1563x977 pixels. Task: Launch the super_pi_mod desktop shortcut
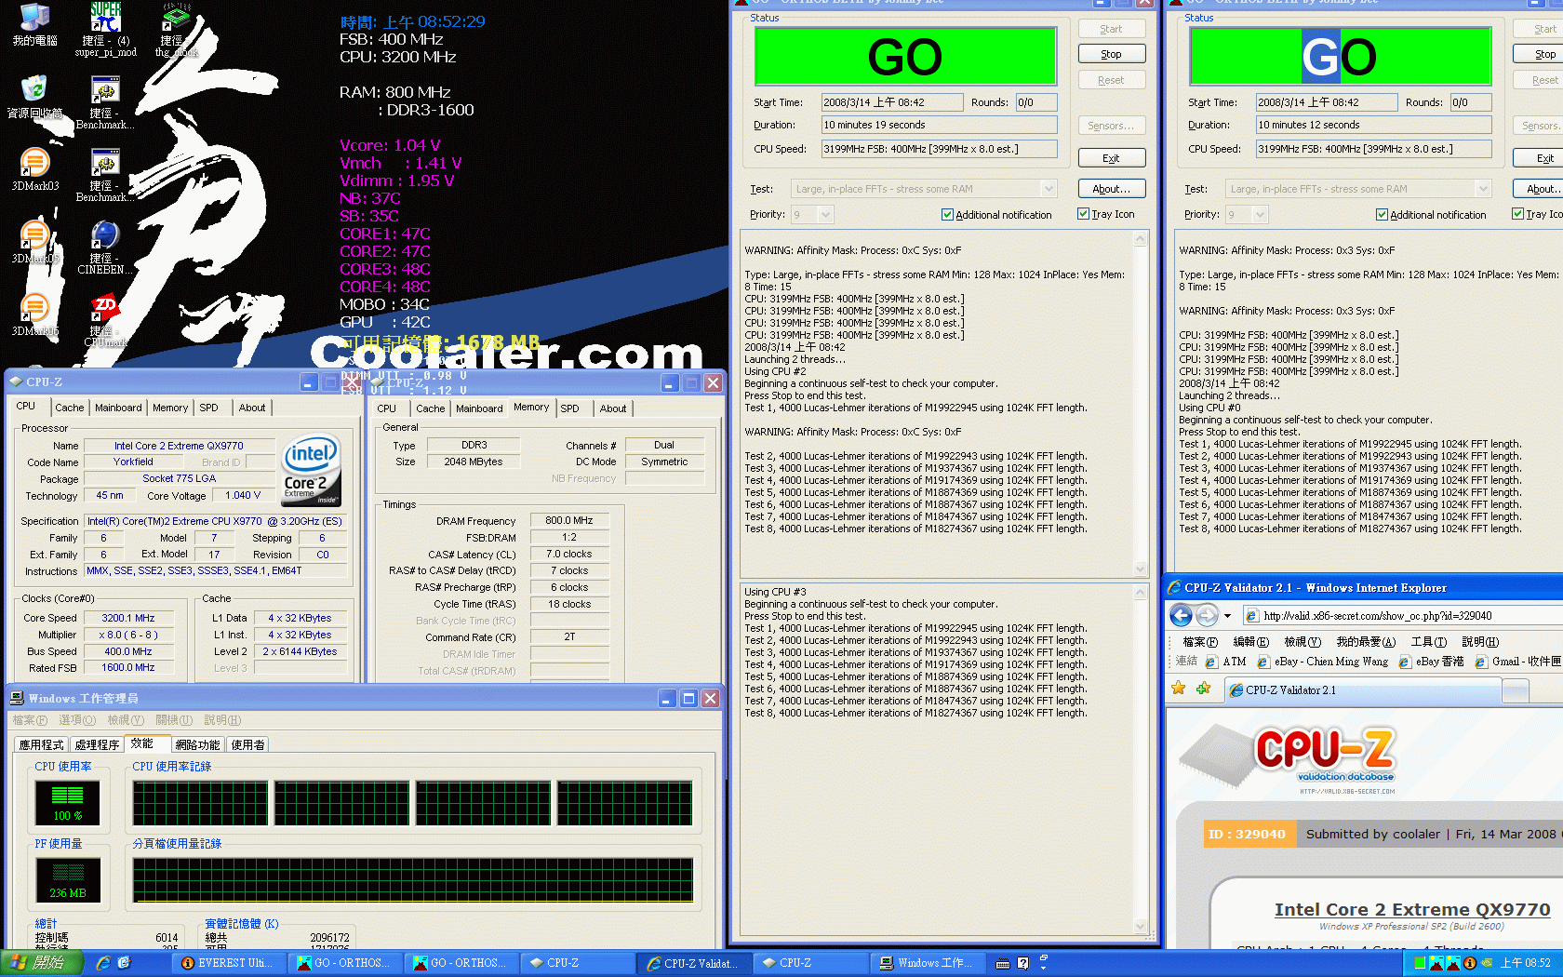coord(105,30)
